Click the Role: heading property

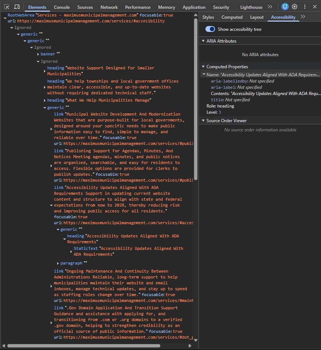pos(220,106)
